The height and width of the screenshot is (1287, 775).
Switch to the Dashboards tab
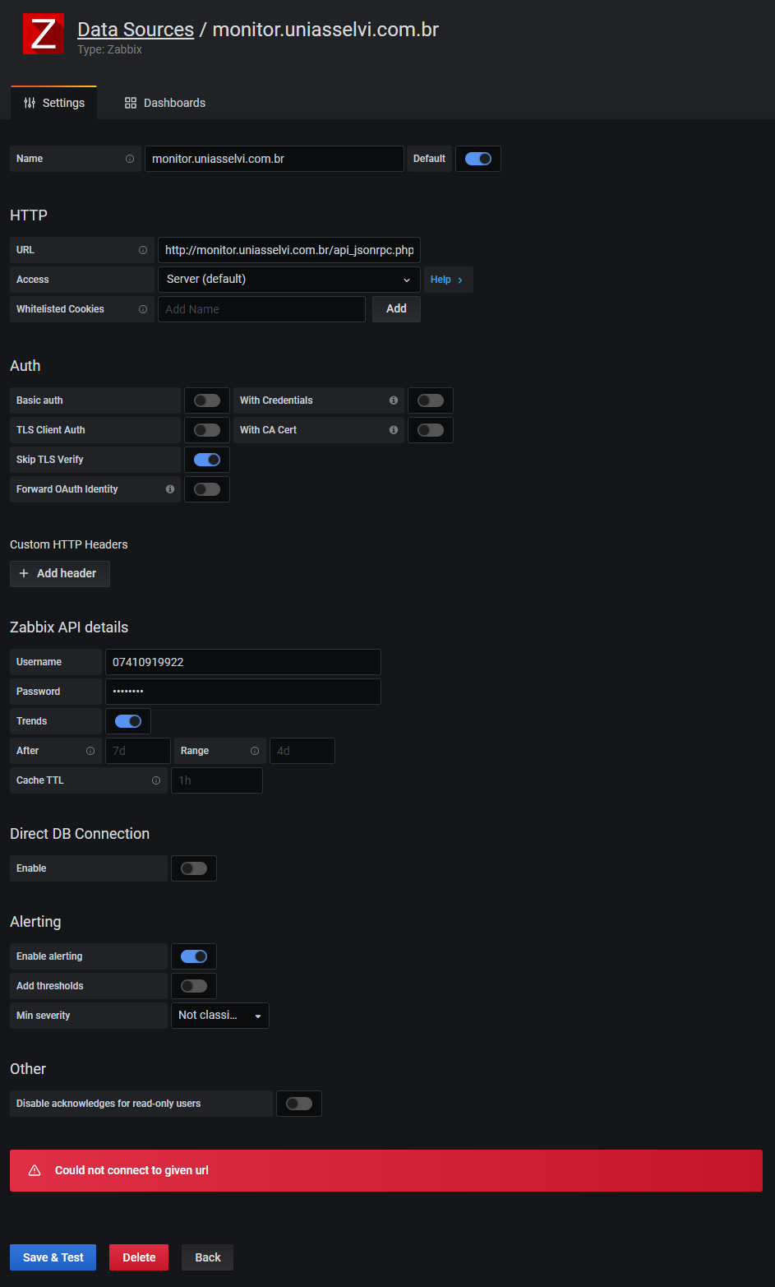165,103
